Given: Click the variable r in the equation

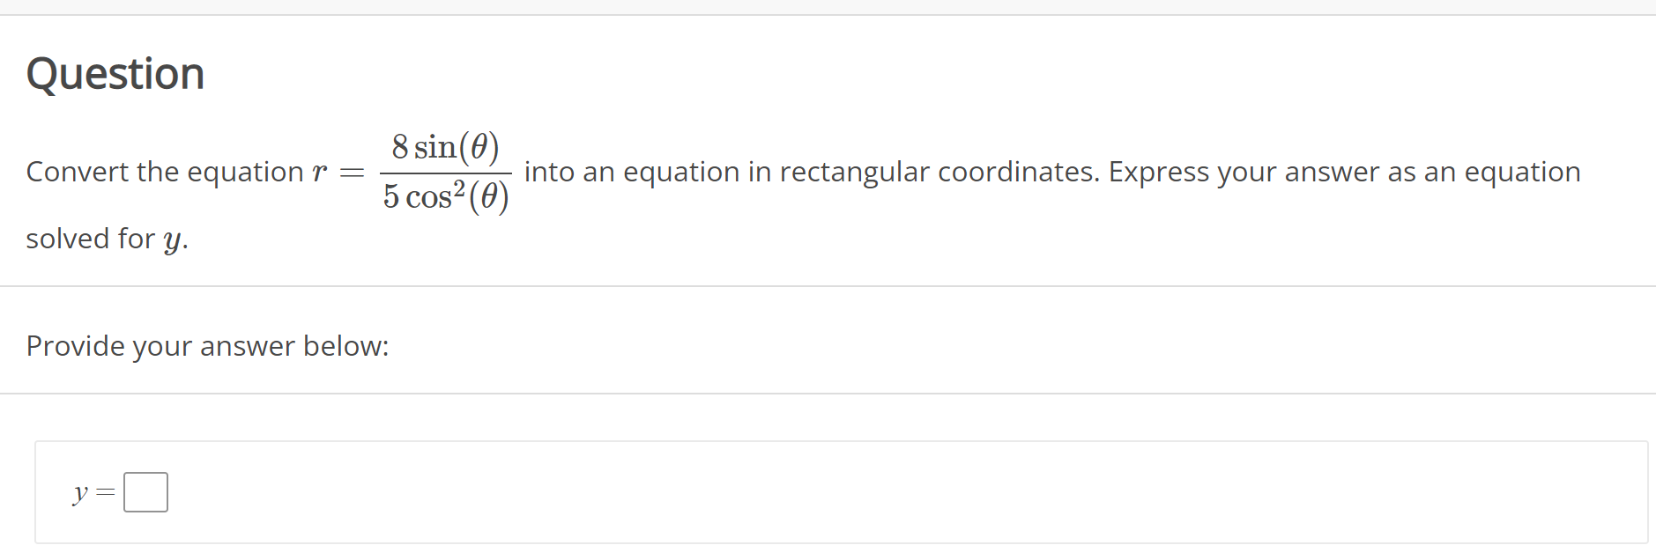Looking at the screenshot, I should pyautogui.click(x=320, y=172).
